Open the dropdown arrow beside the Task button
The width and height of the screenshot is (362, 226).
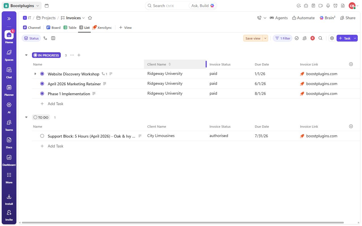tap(355, 38)
